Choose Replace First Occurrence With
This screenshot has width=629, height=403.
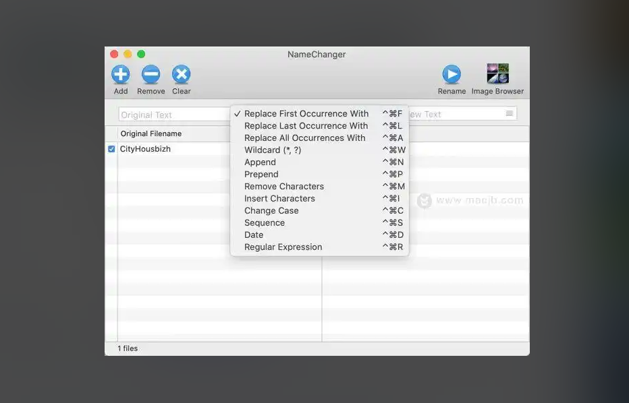319,114
